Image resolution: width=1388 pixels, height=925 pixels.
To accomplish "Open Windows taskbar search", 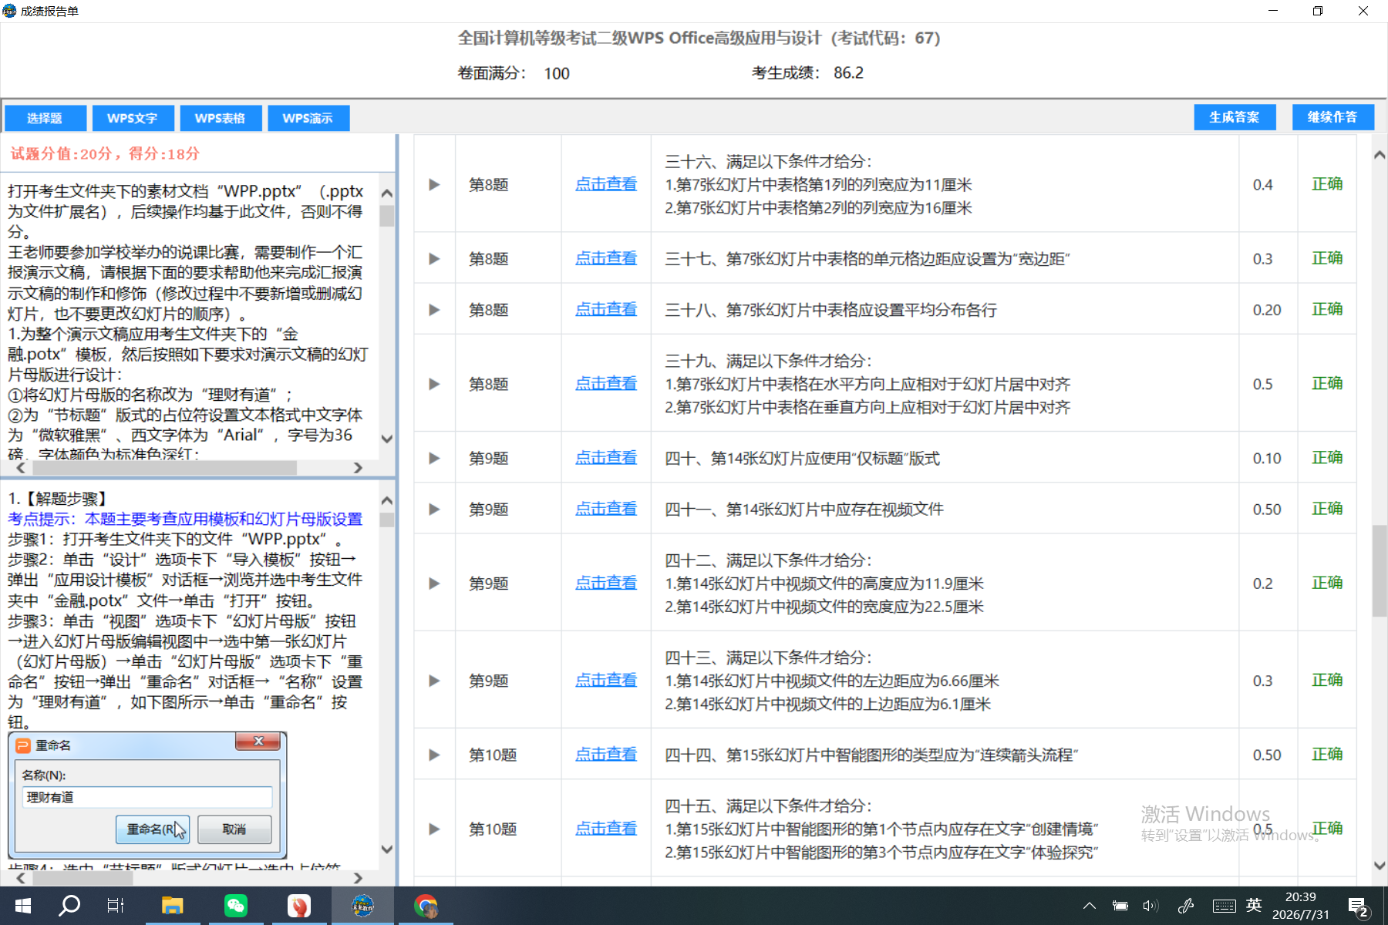I will click(69, 906).
